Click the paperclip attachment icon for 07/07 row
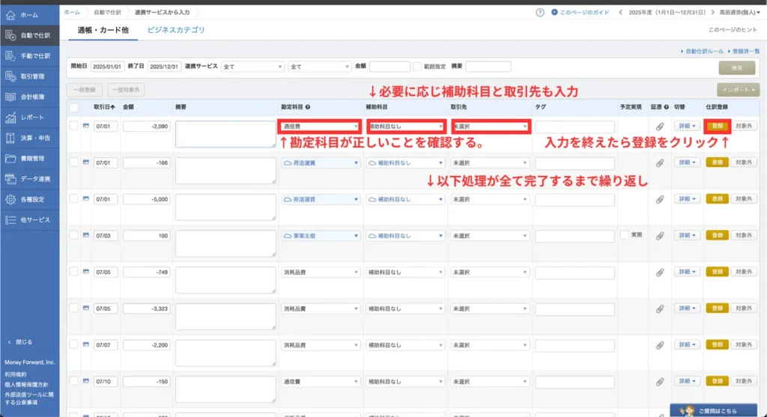Image resolution: width=767 pixels, height=417 pixels. [x=660, y=345]
